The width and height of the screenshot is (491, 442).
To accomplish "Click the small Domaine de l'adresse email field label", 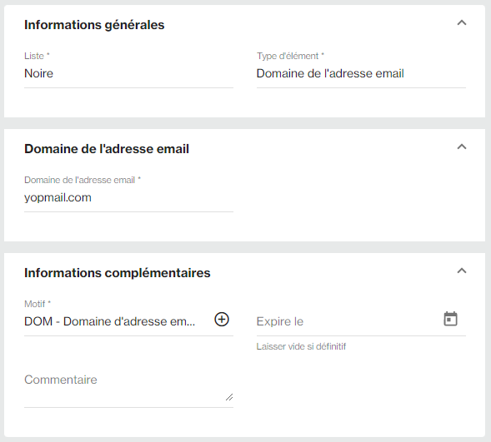I will 83,180.
